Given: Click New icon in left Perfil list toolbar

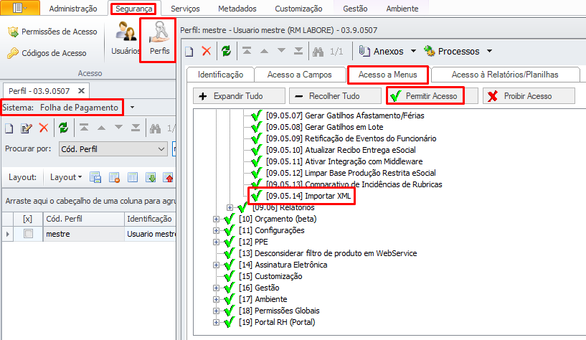Looking at the screenshot, I should pos(9,128).
